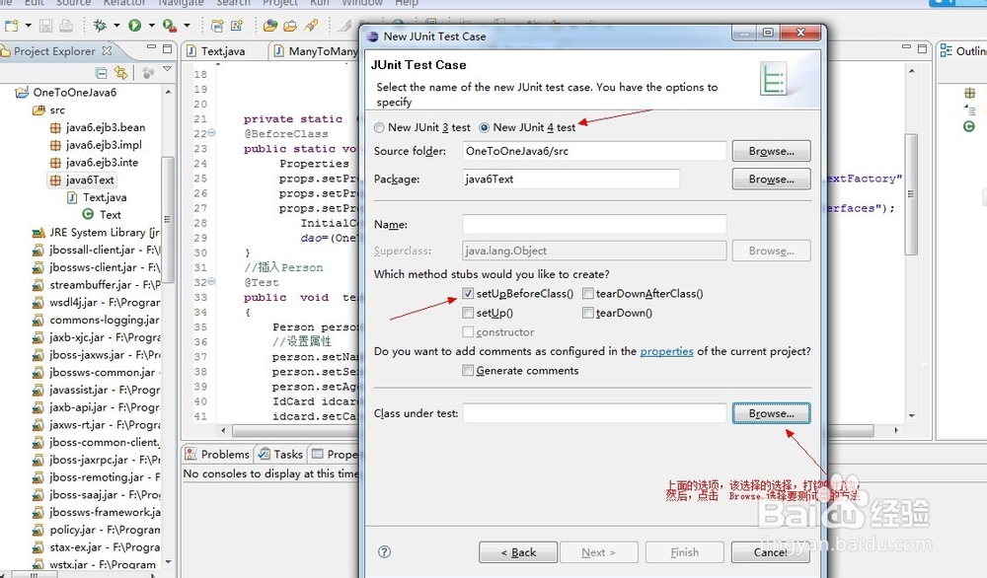Viewport: 987px width, 578px height.
Task: Open the Run dropdown arrow
Action: pos(151,26)
